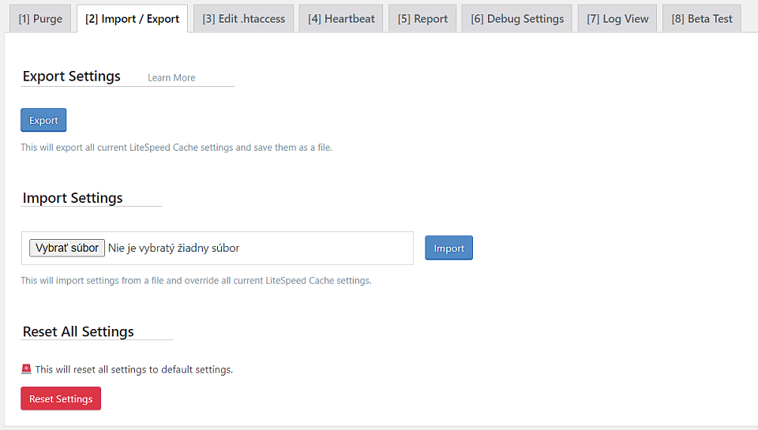Switch to Debug Settings tab
Screen dimensions: 758x430
517,19
